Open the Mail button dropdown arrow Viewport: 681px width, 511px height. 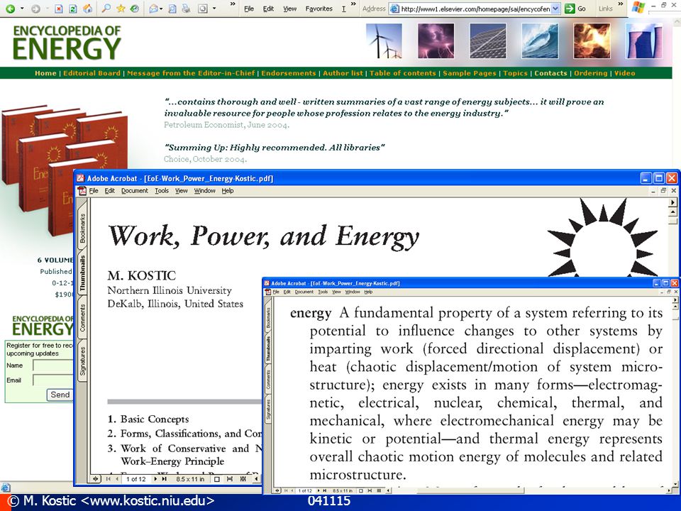click(161, 9)
